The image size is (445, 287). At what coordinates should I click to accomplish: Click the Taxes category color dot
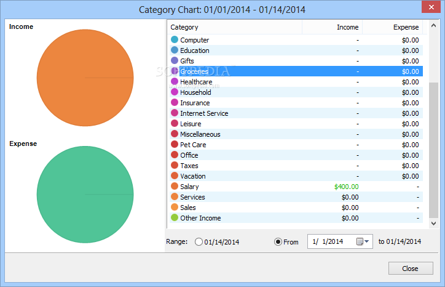[175, 165]
